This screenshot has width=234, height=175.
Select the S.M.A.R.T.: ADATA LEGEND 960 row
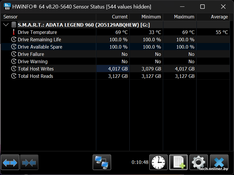point(116,25)
